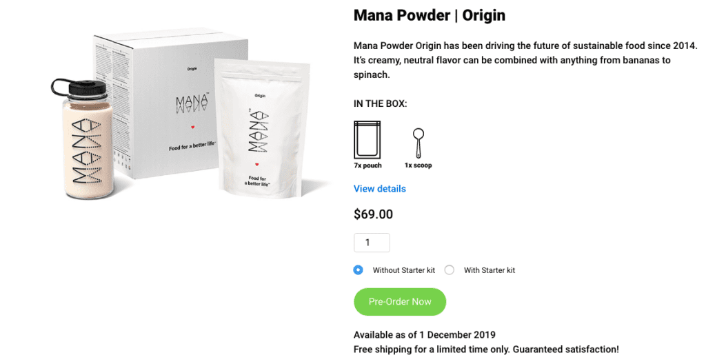Click the 'With Starter kit' label text
The image size is (706, 355).
pyautogui.click(x=490, y=270)
